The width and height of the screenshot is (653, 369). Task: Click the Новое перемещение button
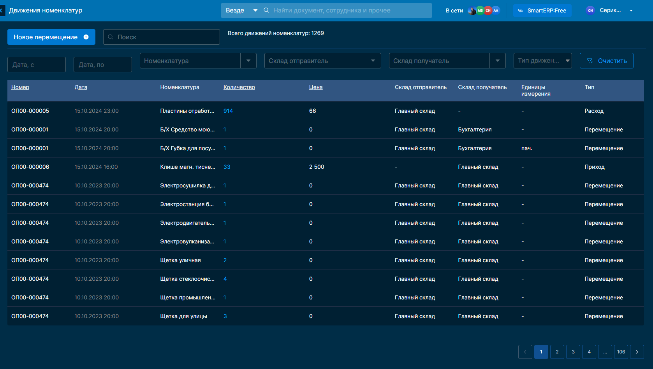click(x=51, y=37)
